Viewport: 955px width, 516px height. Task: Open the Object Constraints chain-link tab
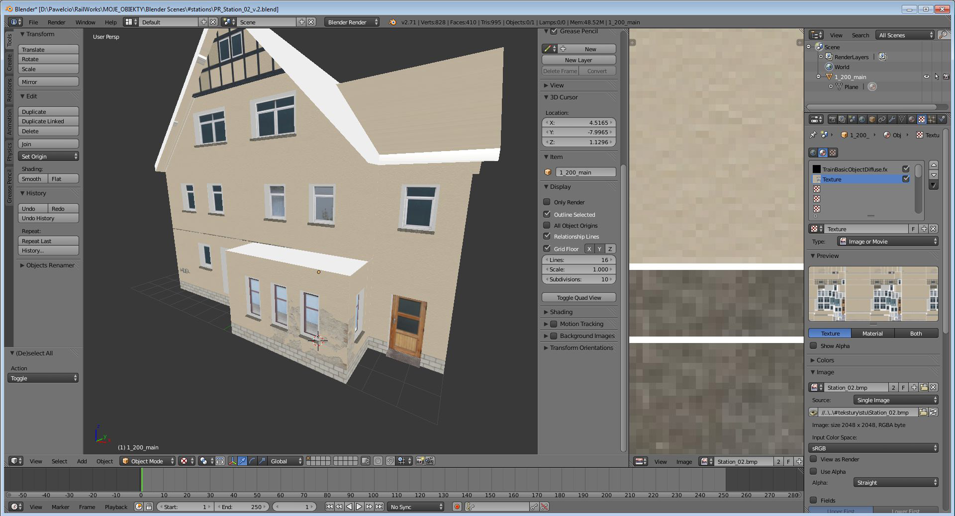(x=881, y=119)
